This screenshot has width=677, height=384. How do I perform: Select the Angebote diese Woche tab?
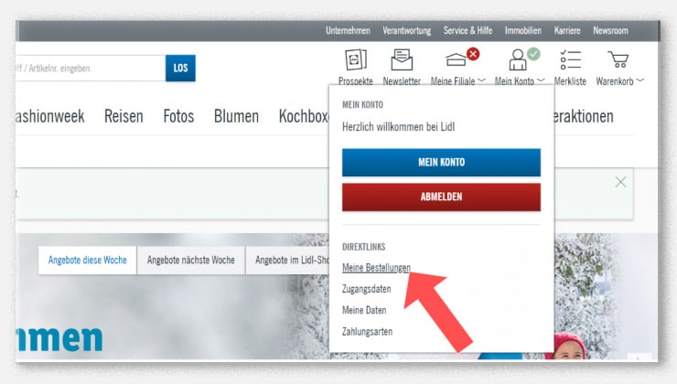(x=88, y=261)
